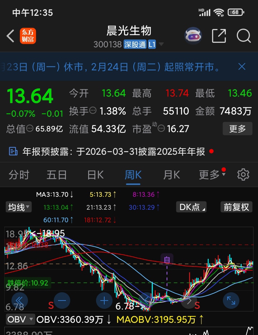
Task: Tap the chart double-left scroll button
Action: click(x=19, y=301)
